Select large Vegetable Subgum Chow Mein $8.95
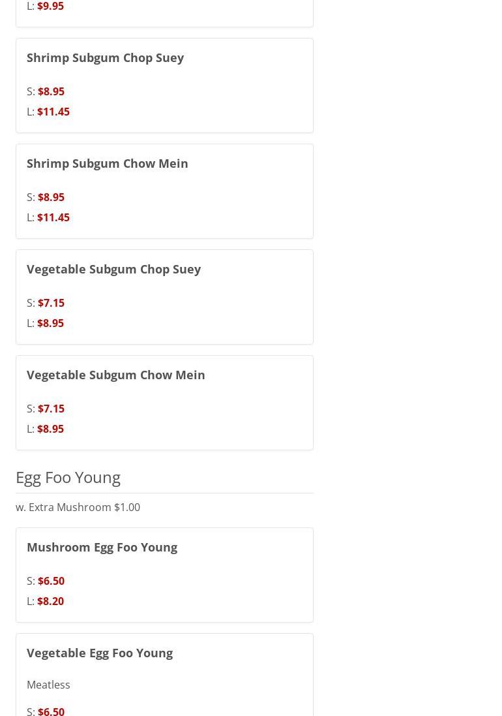Screen dimensions: 502x716 pyautogui.click(x=50, y=429)
